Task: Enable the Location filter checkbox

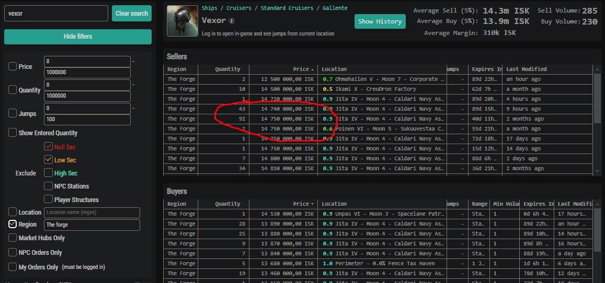Action: [13, 212]
